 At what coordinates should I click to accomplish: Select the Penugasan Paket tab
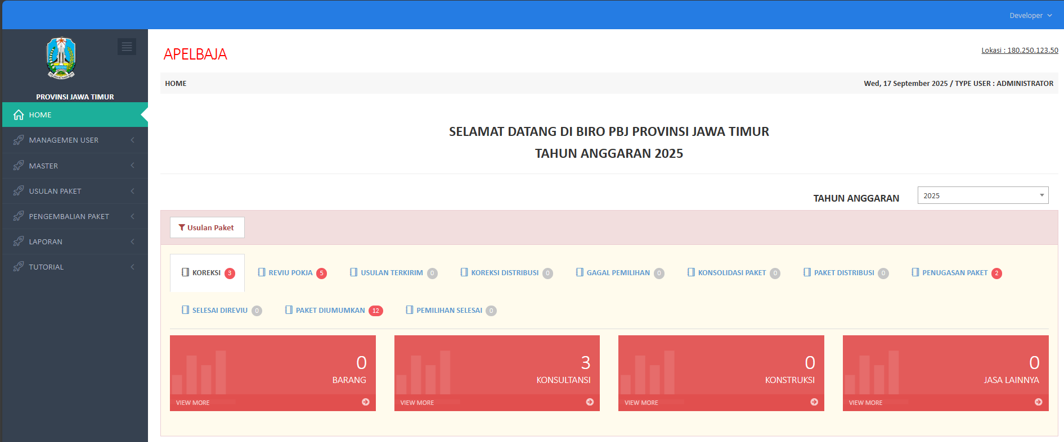pos(955,273)
